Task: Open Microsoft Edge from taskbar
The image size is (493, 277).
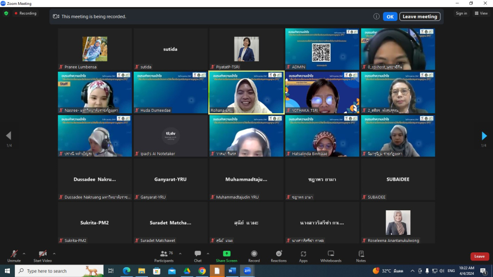Action: pos(127,271)
